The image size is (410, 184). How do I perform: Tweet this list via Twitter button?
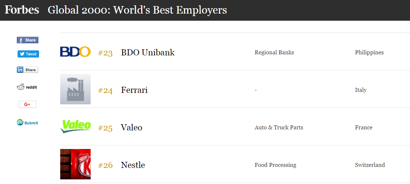point(28,54)
